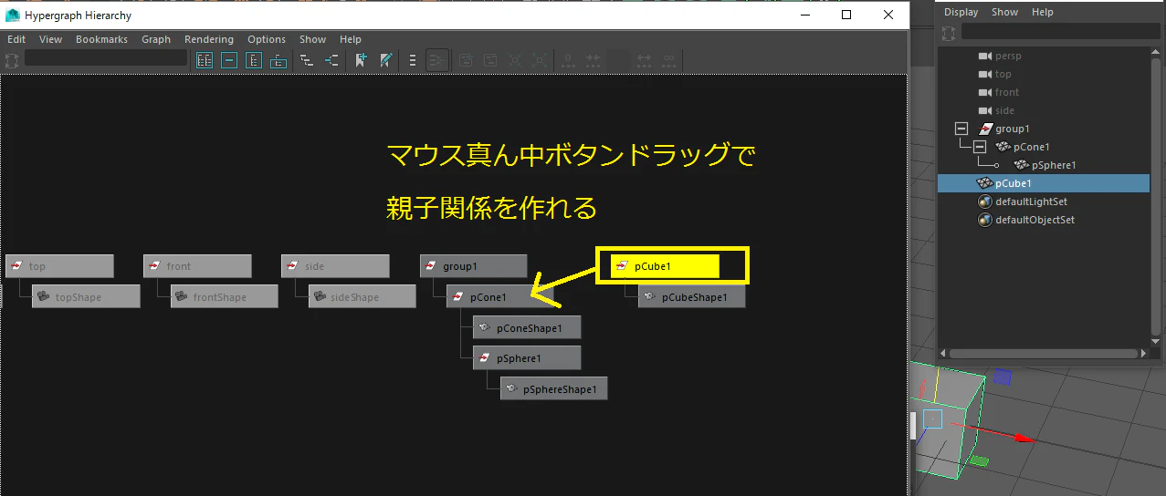Select the pCube1 row in the Outliner
1166x496 pixels.
tap(1043, 183)
